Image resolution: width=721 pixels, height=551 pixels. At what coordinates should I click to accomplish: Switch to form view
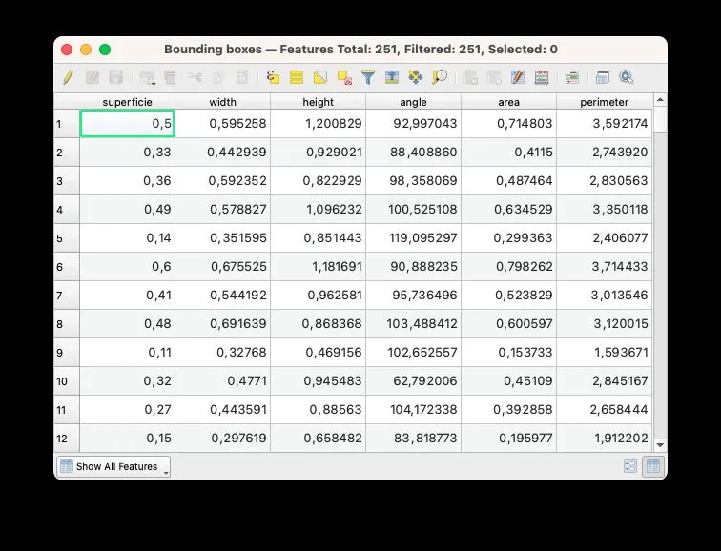point(630,466)
